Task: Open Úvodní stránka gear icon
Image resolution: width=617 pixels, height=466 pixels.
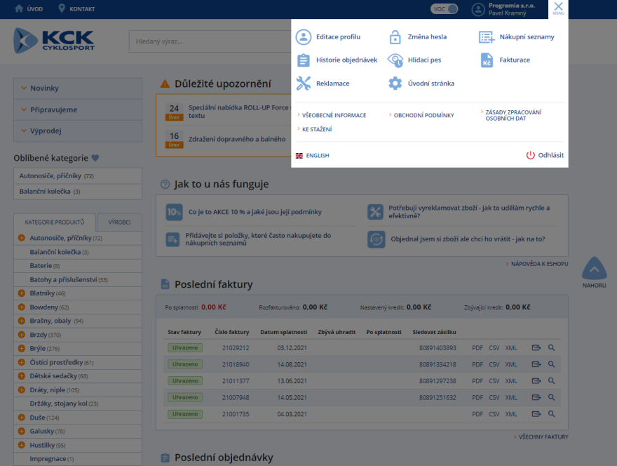Action: (x=395, y=84)
